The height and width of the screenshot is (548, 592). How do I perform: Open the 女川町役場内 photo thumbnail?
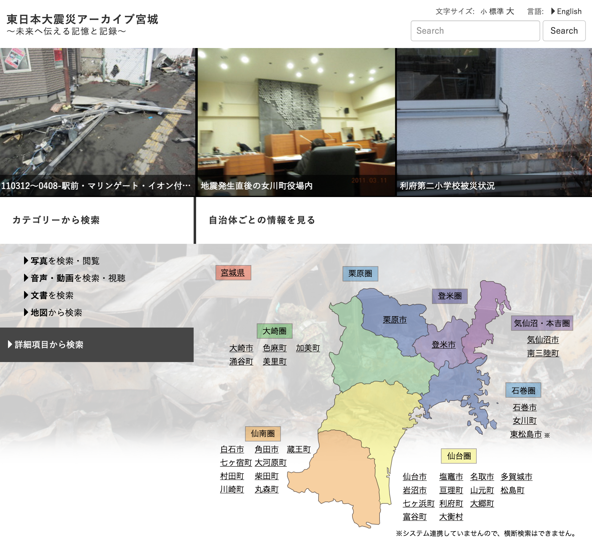296,122
